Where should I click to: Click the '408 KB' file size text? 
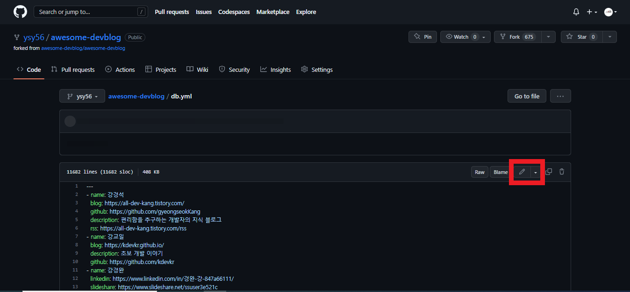[150, 172]
